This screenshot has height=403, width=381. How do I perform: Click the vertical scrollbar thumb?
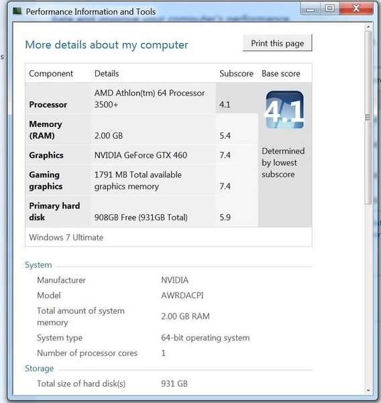tap(368, 118)
